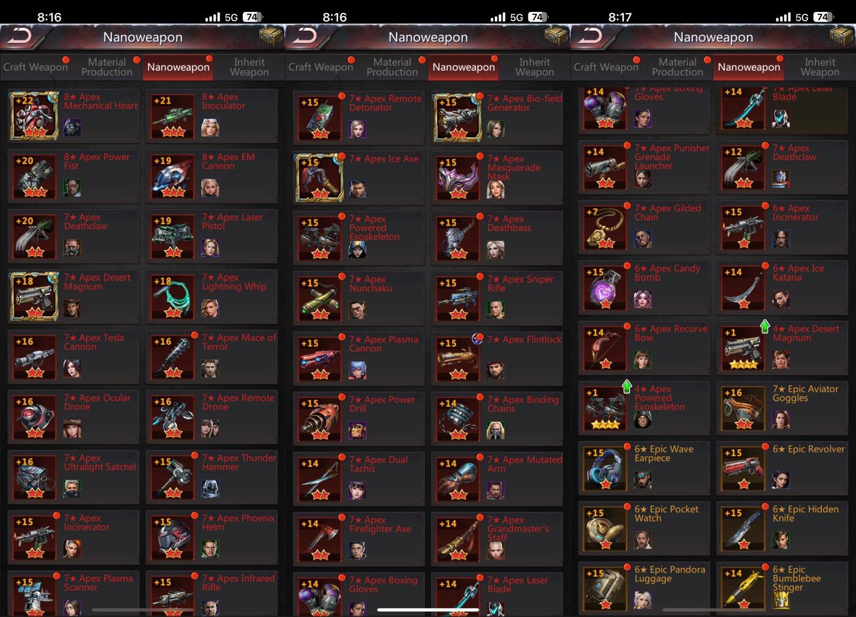856x617 pixels.
Task: Click the 6★ Epic Bumblebee Stinger icon
Action: point(743,588)
